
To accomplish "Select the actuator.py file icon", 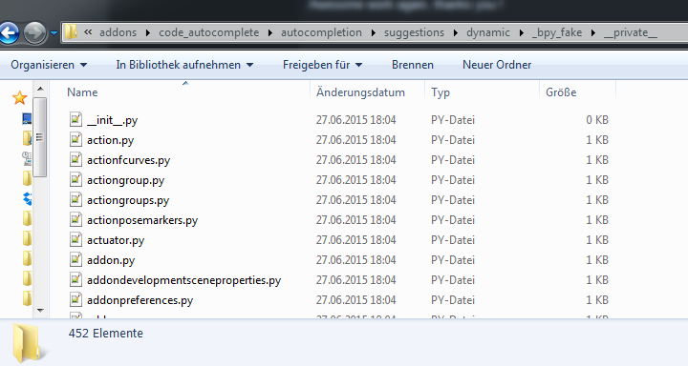I will pyautogui.click(x=75, y=240).
